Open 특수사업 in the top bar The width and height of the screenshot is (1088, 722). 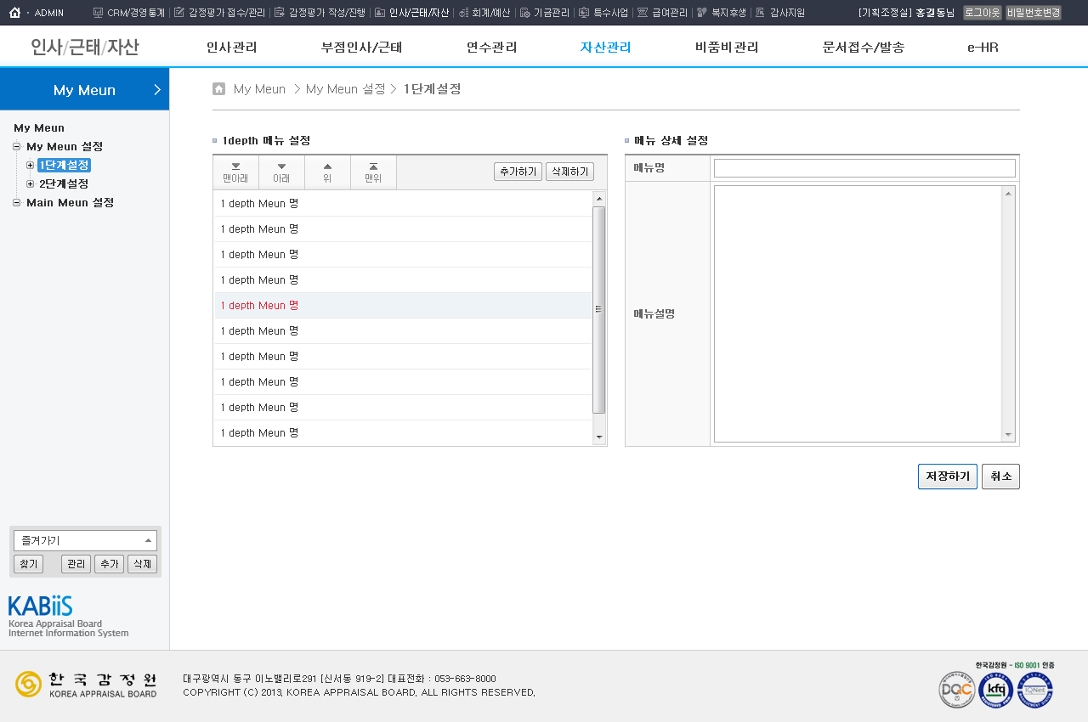[603, 13]
